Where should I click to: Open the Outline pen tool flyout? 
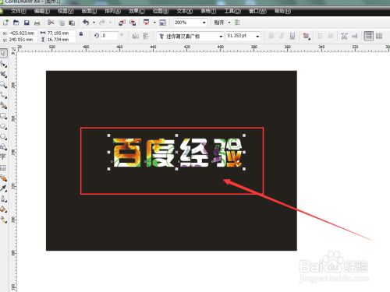click(3, 199)
